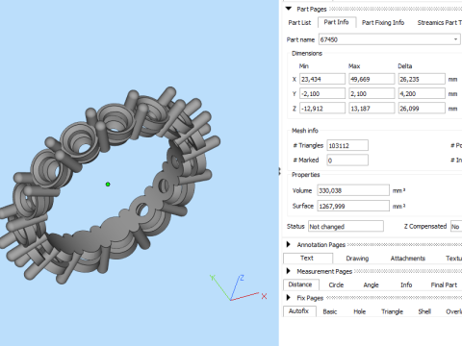Select the Autofix tab

(299, 311)
